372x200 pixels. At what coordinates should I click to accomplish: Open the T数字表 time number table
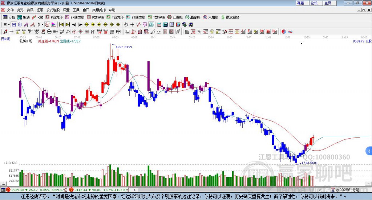tap(156, 17)
